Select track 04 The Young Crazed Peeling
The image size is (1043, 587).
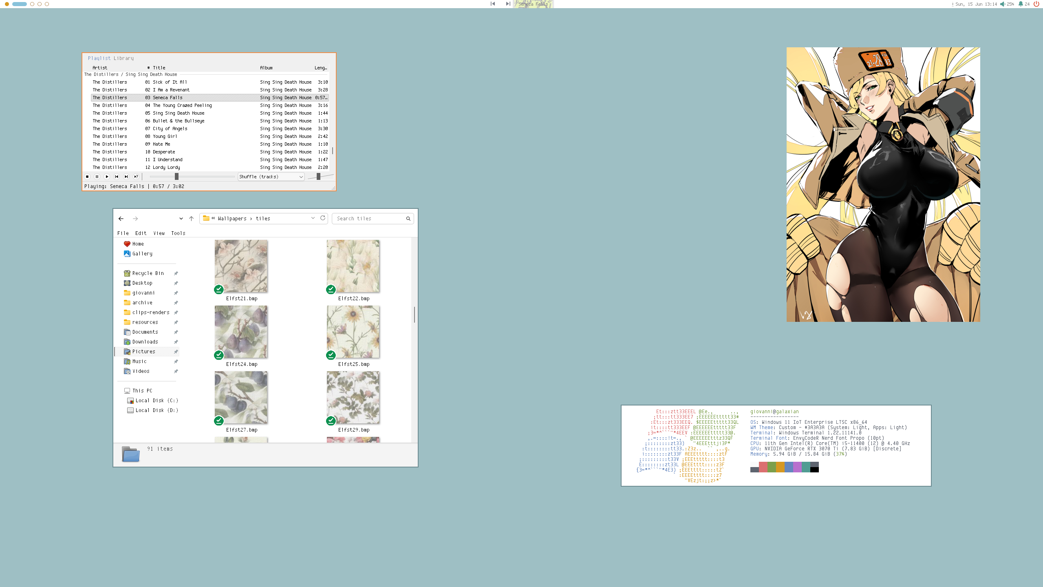click(210, 105)
